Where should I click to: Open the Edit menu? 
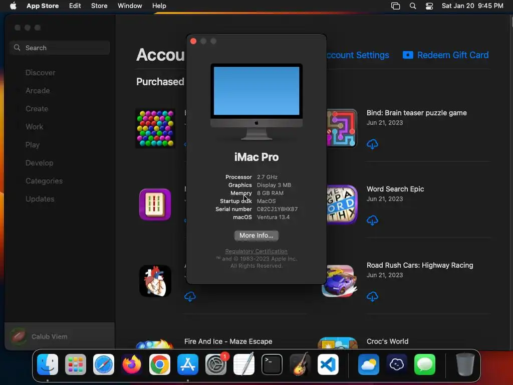tap(75, 6)
